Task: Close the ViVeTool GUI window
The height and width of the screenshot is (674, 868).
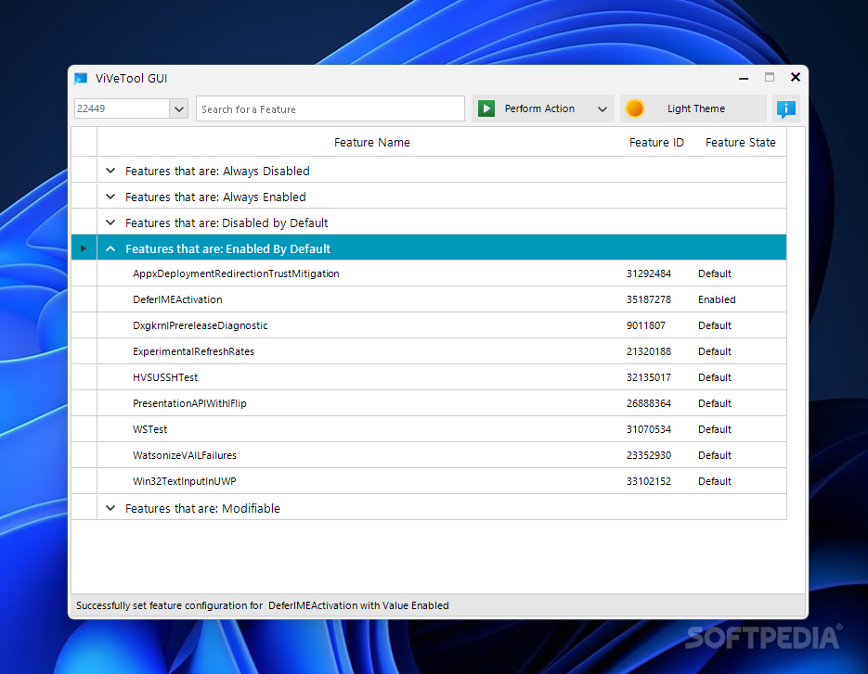Action: (796, 77)
